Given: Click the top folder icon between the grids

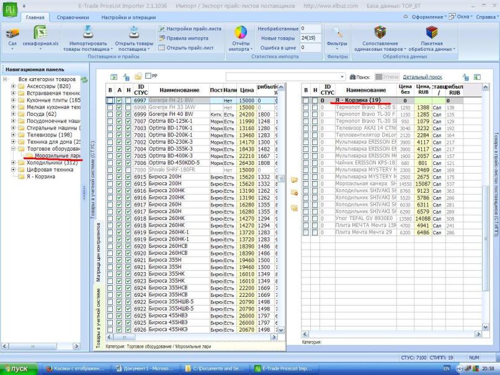Looking at the screenshot, I should pyautogui.click(x=294, y=180).
